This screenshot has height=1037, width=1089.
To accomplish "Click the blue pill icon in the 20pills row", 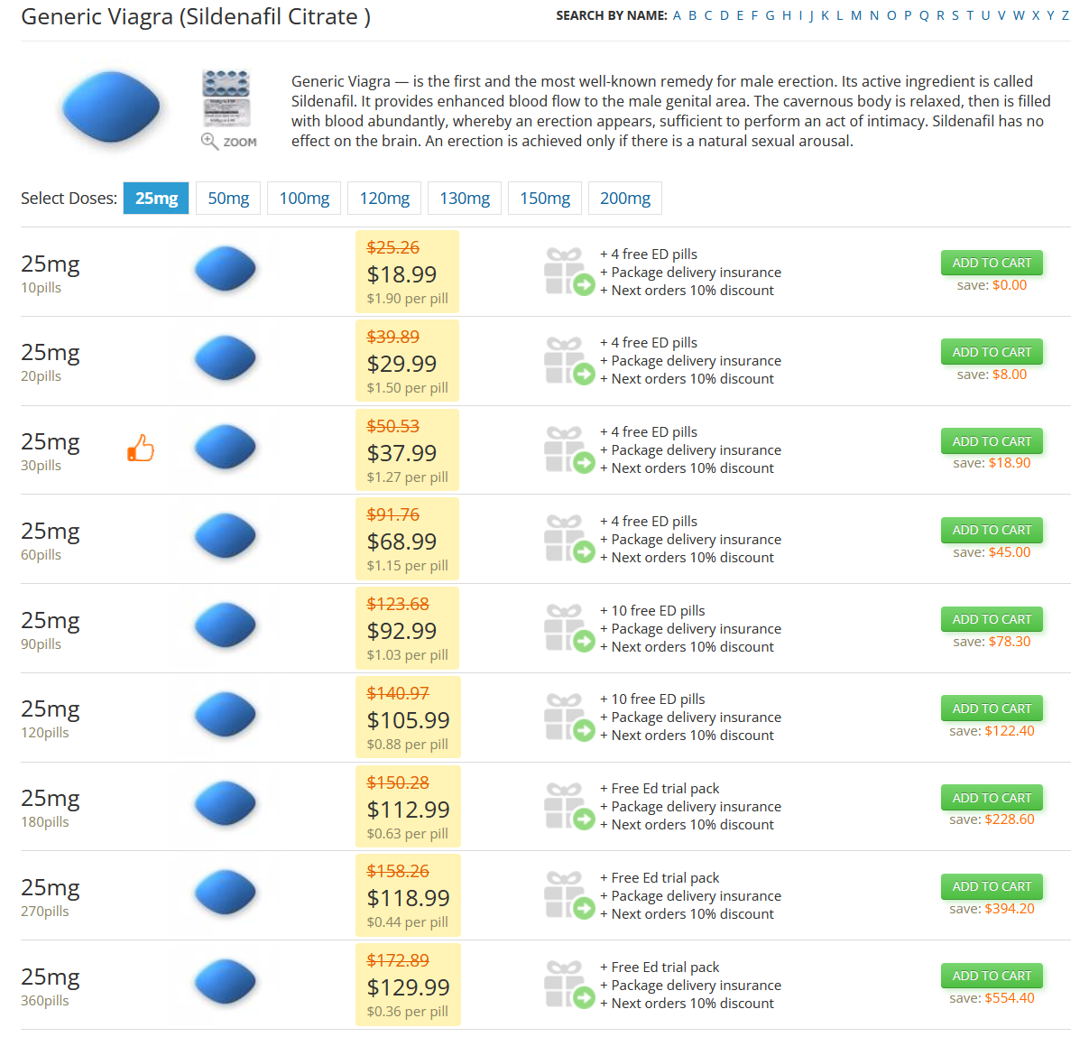I will tap(225, 358).
